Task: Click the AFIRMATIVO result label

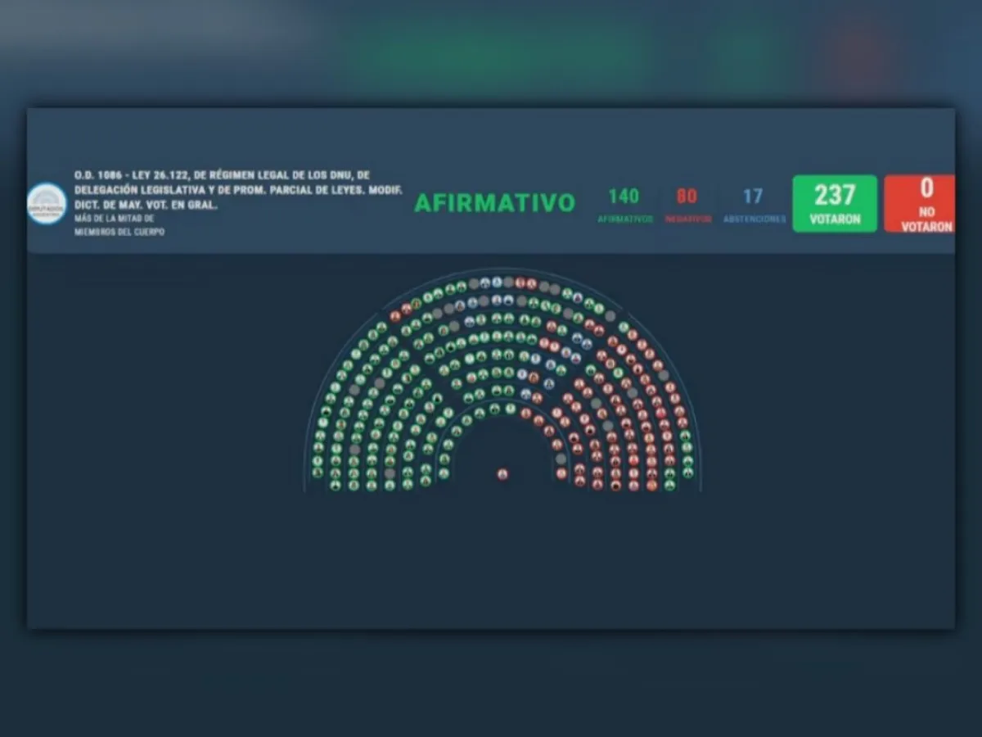Action: point(494,203)
